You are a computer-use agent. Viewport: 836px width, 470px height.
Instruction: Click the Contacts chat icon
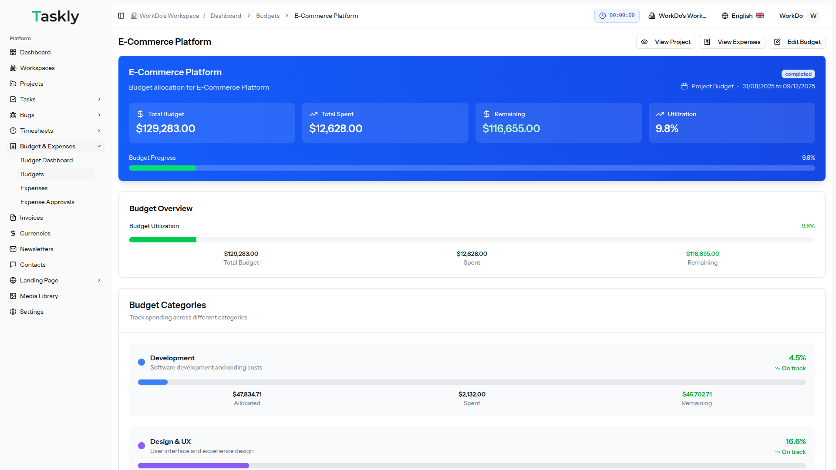13,265
